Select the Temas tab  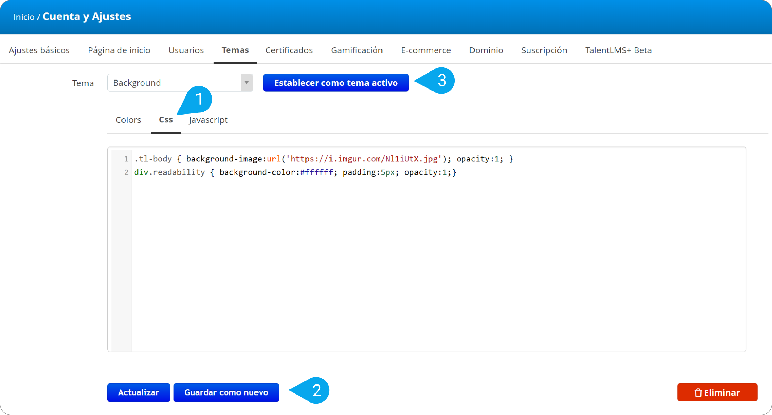pyautogui.click(x=235, y=50)
